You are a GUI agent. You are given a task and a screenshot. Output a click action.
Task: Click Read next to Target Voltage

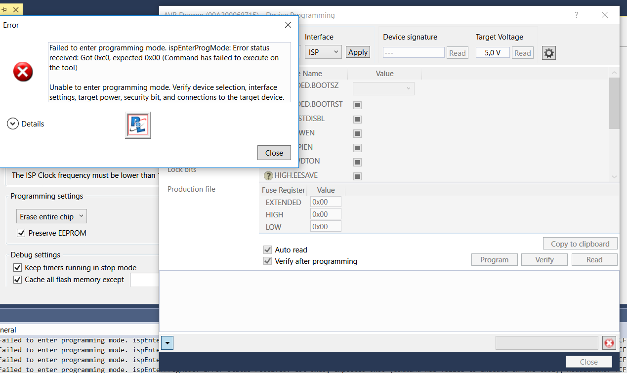[x=523, y=53]
